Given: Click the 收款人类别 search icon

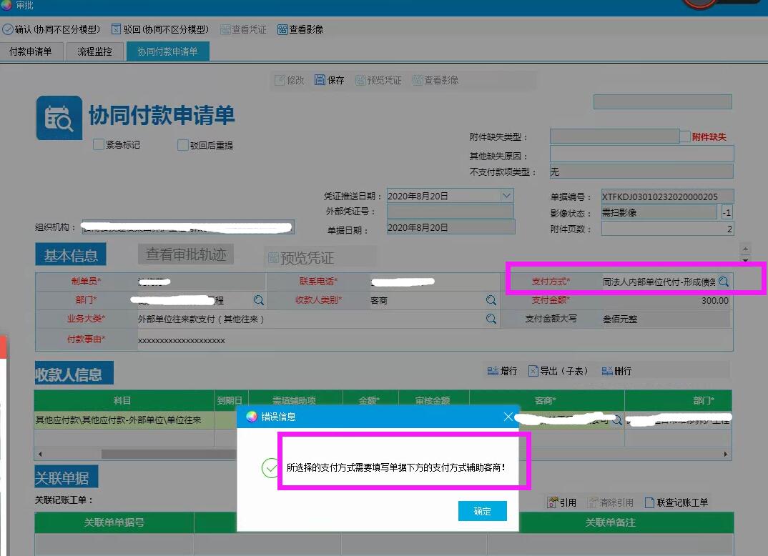Looking at the screenshot, I should [491, 300].
